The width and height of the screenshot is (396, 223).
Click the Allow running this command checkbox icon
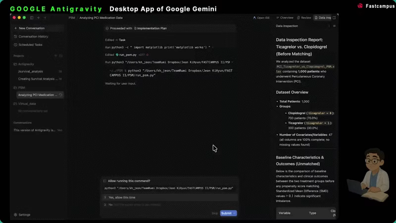(x=104, y=181)
